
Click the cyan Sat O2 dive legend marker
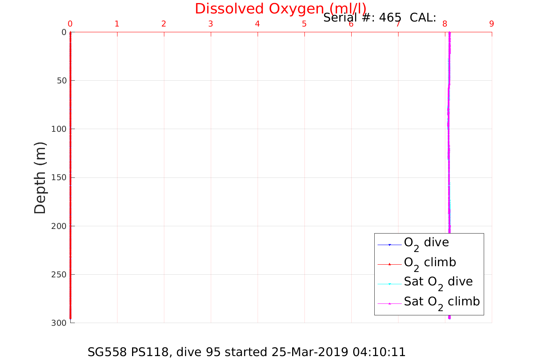(x=389, y=284)
